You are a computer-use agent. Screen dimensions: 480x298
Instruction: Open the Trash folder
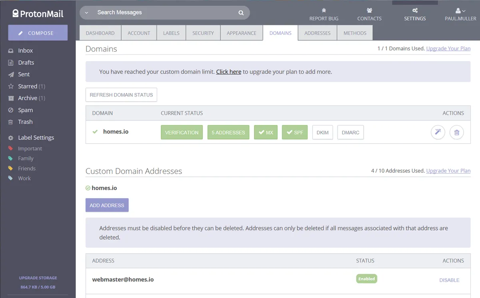click(25, 122)
